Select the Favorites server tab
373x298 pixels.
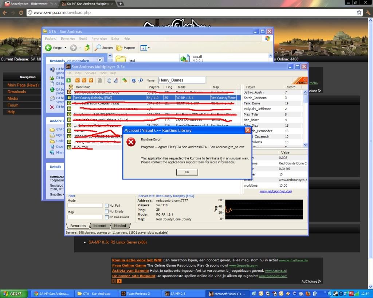(x=78, y=226)
